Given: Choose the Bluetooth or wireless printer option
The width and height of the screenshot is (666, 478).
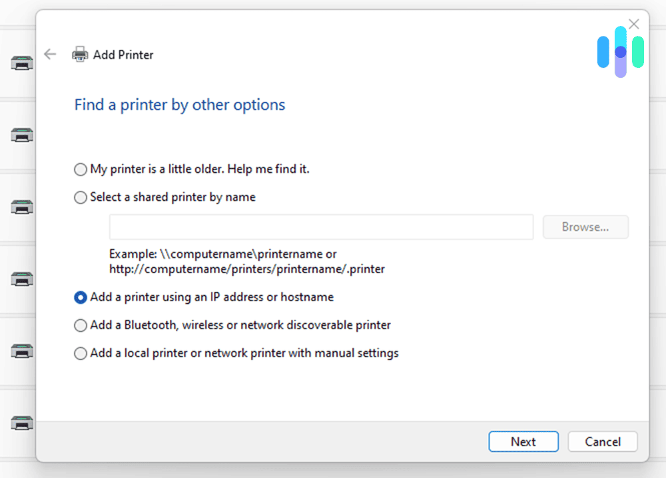Looking at the screenshot, I should (80, 325).
